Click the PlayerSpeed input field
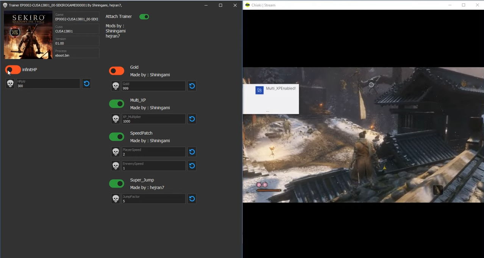This screenshot has width=484, height=258. point(153,152)
